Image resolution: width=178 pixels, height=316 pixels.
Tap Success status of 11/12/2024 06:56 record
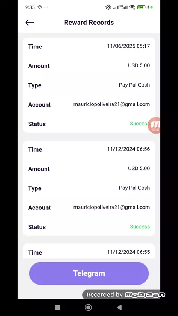pyautogui.click(x=140, y=226)
